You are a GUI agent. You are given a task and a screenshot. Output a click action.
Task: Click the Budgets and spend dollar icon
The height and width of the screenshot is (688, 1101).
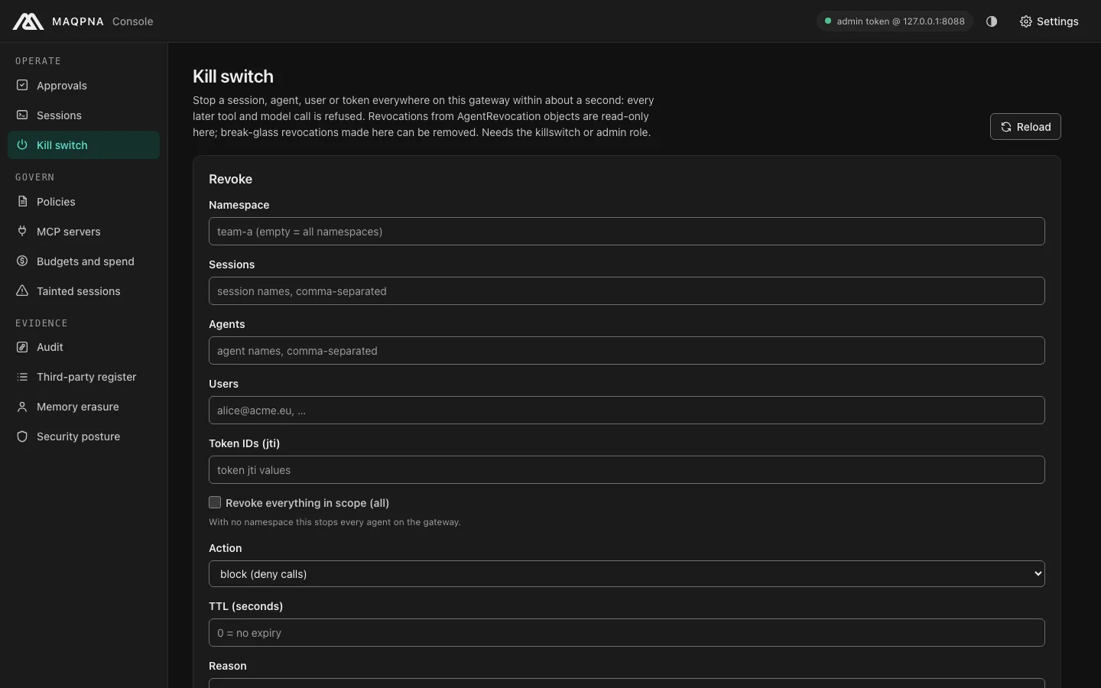click(x=22, y=261)
